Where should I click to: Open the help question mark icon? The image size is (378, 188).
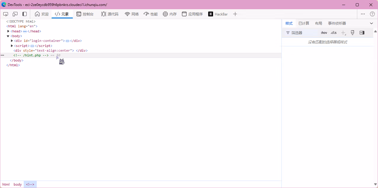372,14
